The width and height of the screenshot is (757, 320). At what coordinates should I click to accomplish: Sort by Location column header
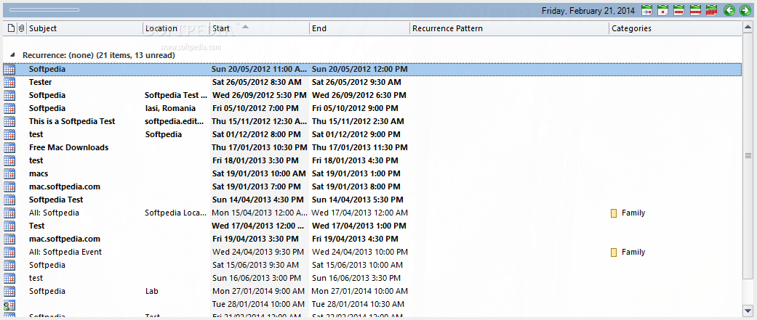pyautogui.click(x=177, y=28)
